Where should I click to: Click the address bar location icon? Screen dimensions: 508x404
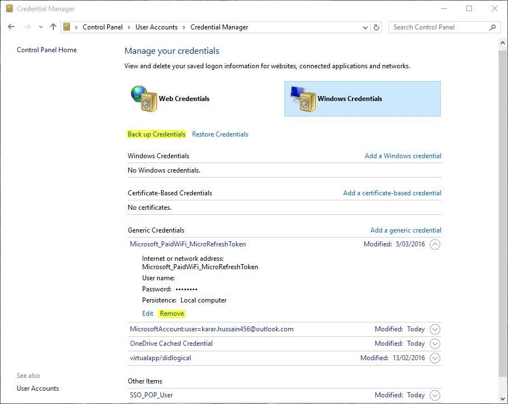(x=67, y=27)
